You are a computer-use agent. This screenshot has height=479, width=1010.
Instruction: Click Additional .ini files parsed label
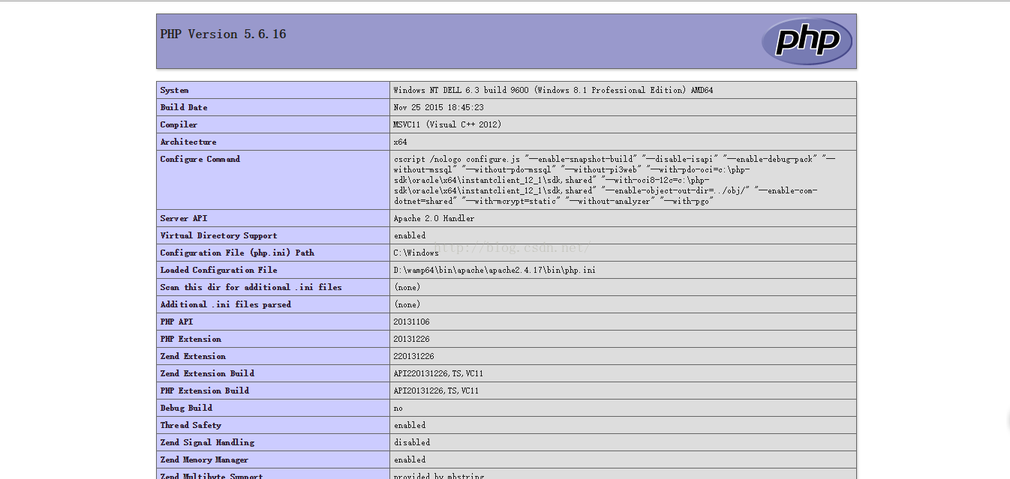(225, 304)
